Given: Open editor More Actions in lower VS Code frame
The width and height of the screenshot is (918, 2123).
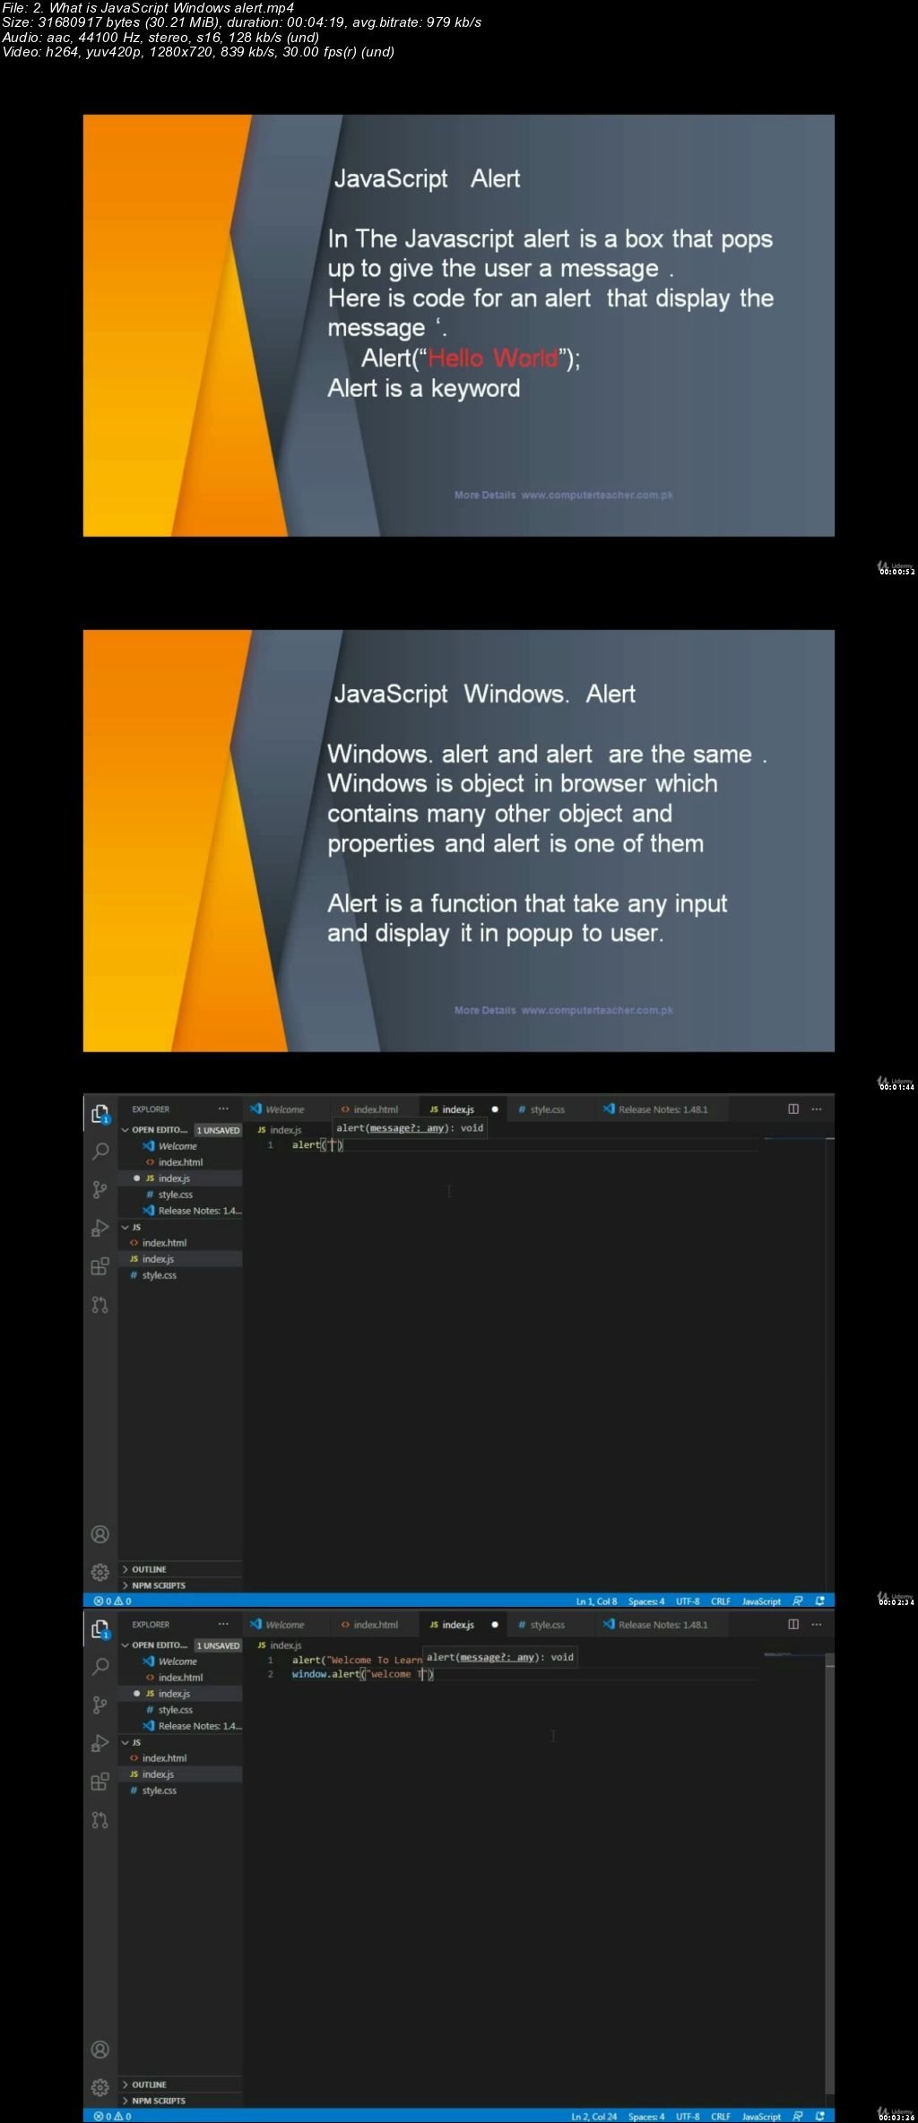Looking at the screenshot, I should tap(817, 1624).
